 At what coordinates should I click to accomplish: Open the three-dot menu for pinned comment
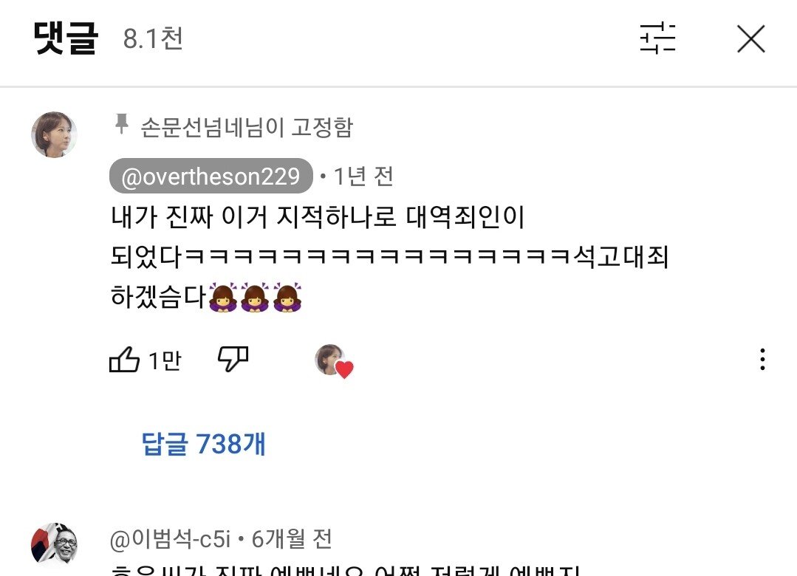[762, 360]
